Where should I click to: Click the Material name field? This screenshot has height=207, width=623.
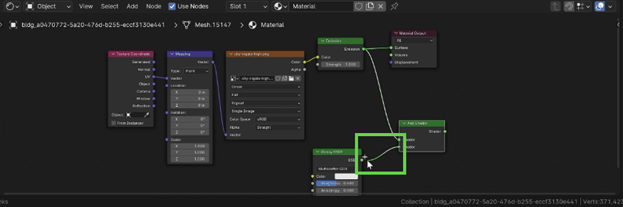pos(321,6)
